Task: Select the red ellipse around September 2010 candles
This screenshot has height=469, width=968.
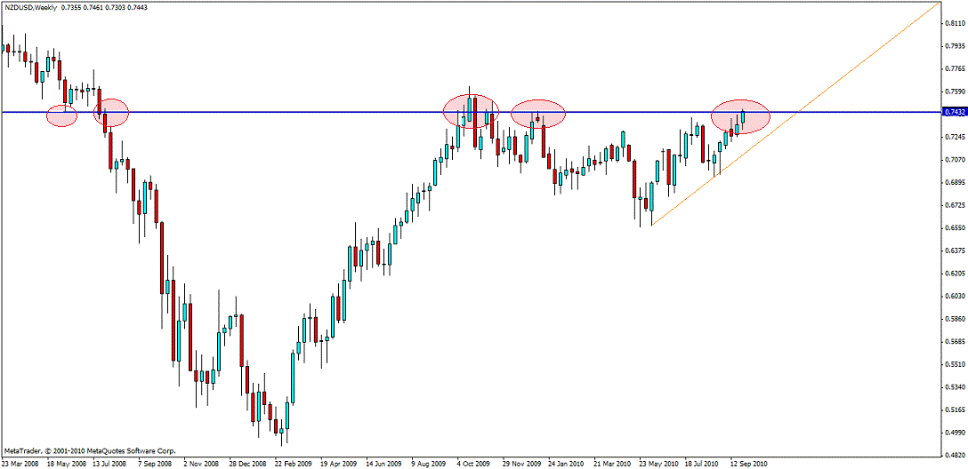Action: click(740, 116)
